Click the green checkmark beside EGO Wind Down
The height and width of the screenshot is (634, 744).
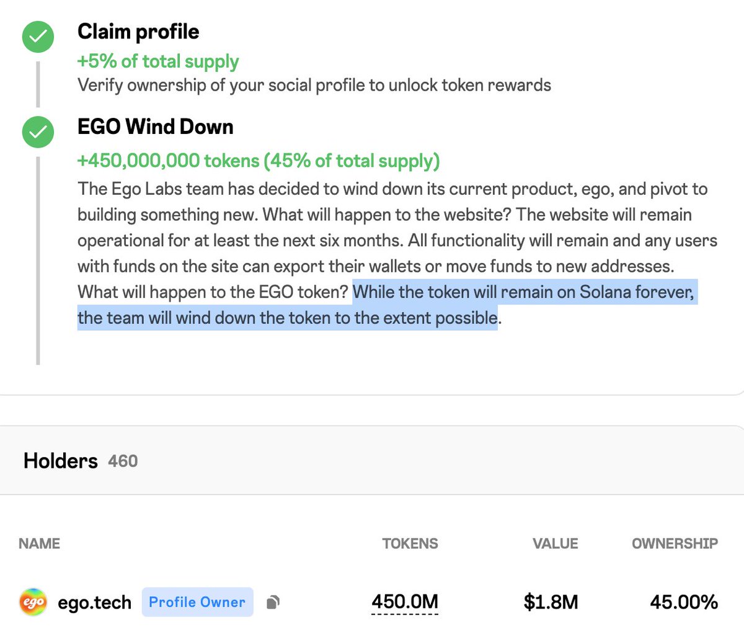(x=38, y=132)
